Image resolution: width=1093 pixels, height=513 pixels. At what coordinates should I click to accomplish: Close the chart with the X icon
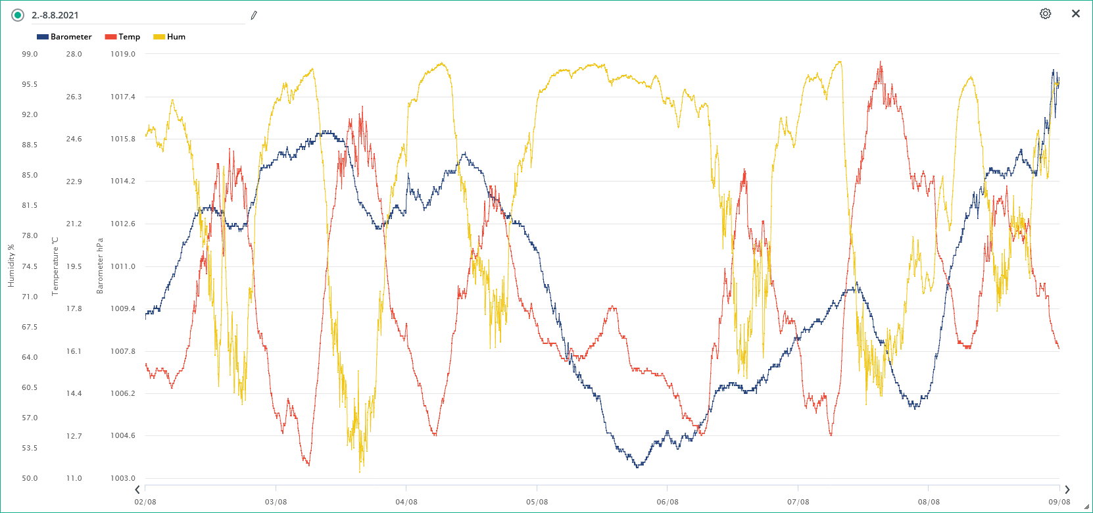(1076, 14)
